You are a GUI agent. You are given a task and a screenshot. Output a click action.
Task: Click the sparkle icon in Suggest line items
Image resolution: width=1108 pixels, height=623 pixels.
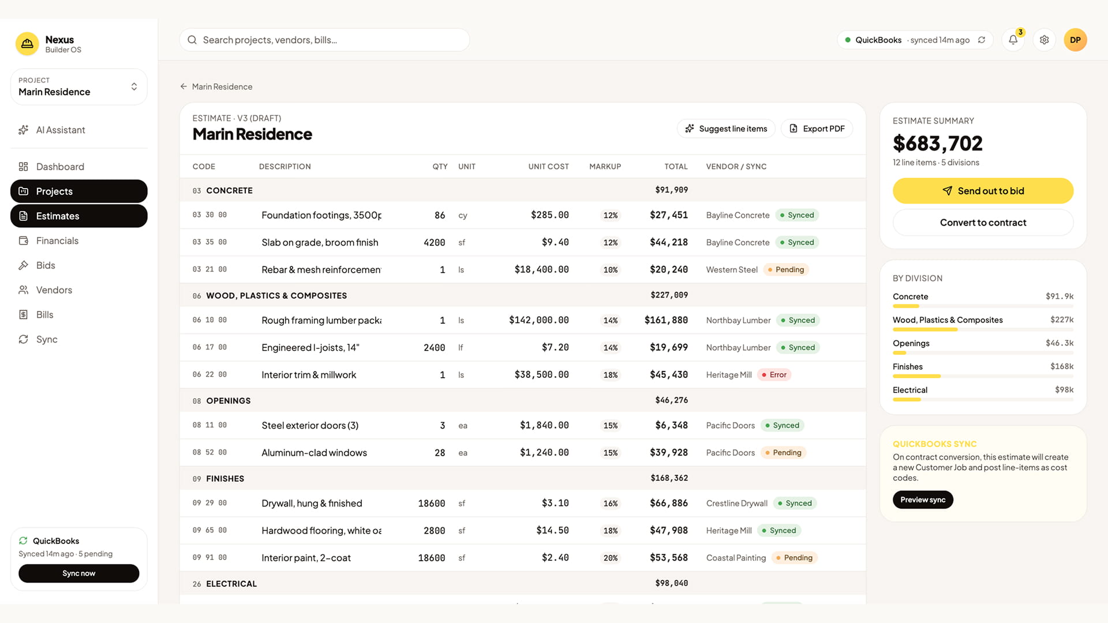(x=690, y=129)
